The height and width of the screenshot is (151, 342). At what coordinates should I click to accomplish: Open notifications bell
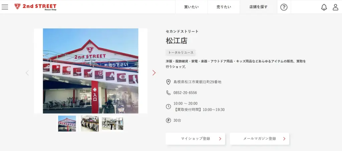324,7
